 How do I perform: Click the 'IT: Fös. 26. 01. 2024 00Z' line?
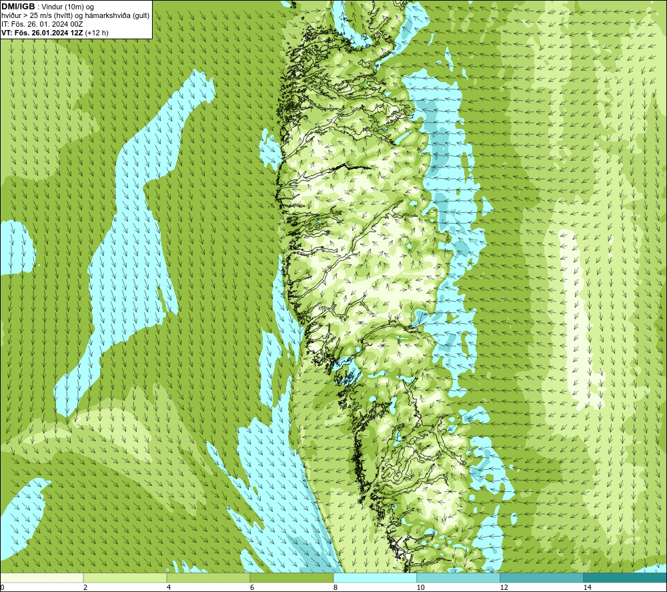tap(42, 24)
